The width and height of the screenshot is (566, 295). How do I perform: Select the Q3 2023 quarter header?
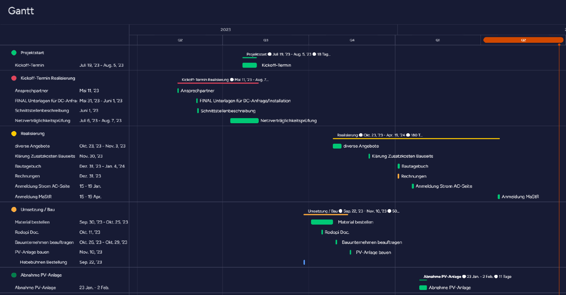pos(266,40)
